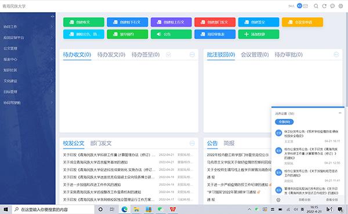Open File Explorer from the taskbar
This screenshot has height=214, width=348.
pyautogui.click(x=136, y=209)
